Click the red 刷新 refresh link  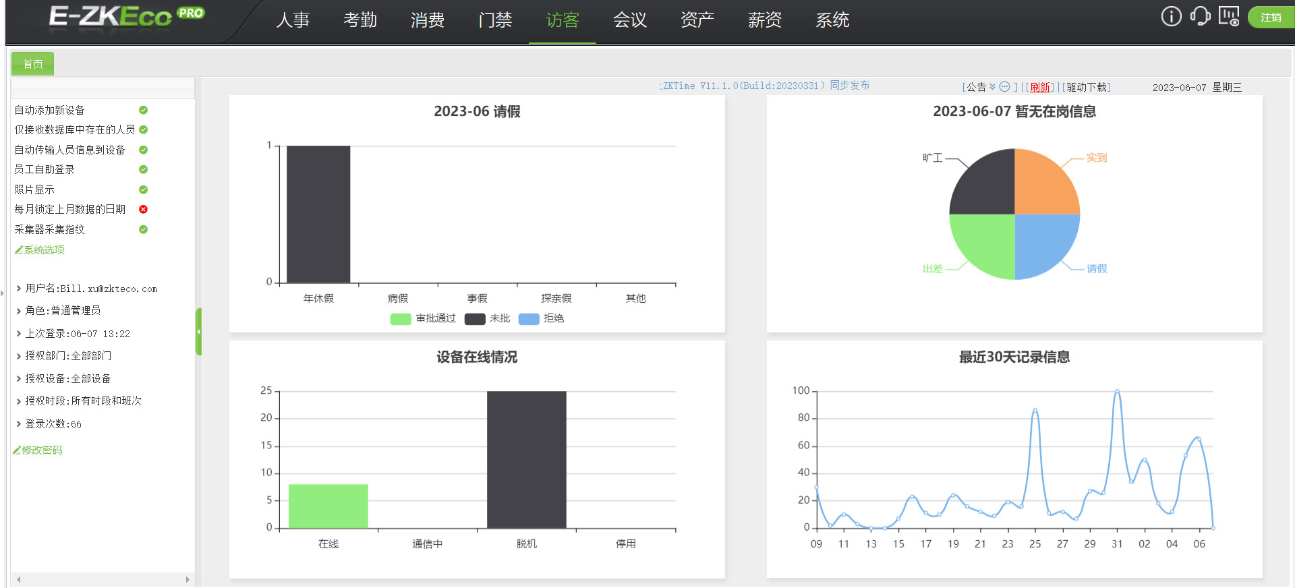click(1040, 87)
